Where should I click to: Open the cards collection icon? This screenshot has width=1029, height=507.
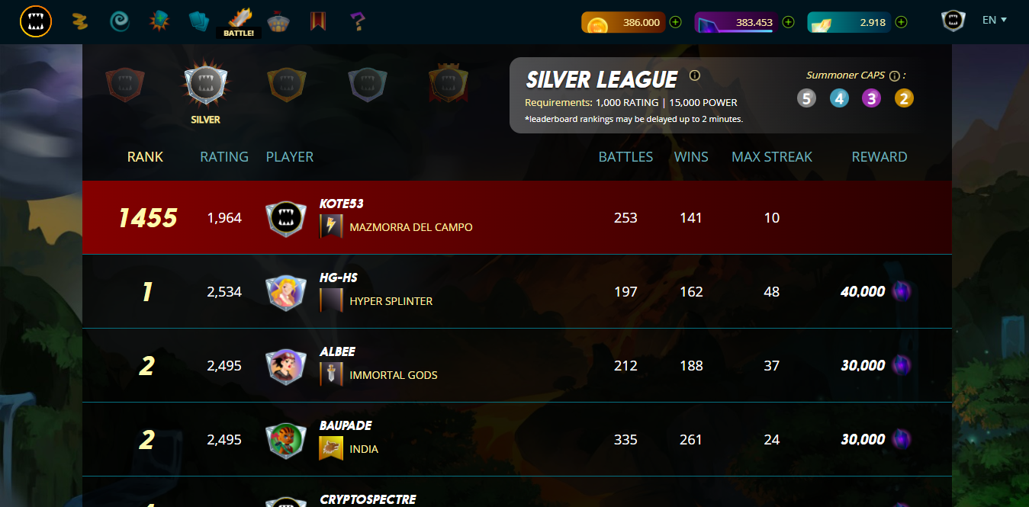pos(198,21)
